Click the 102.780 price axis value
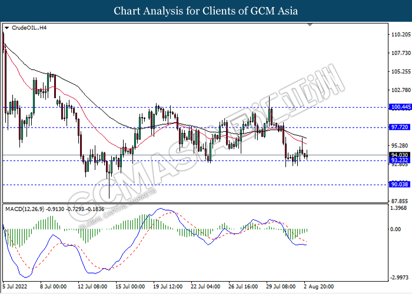Viewport: 412px width, 294px height. tap(401, 90)
